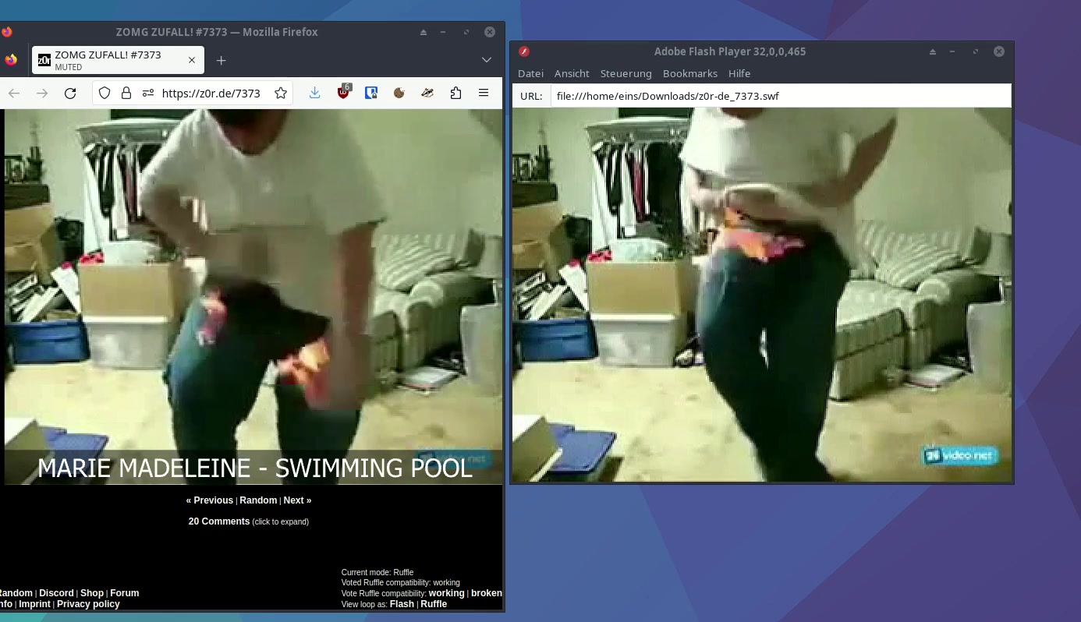Go to Next loop via the link
Viewport: 1081px width, 622px height.
(x=297, y=500)
